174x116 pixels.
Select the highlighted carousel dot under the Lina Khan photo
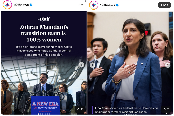127,114
